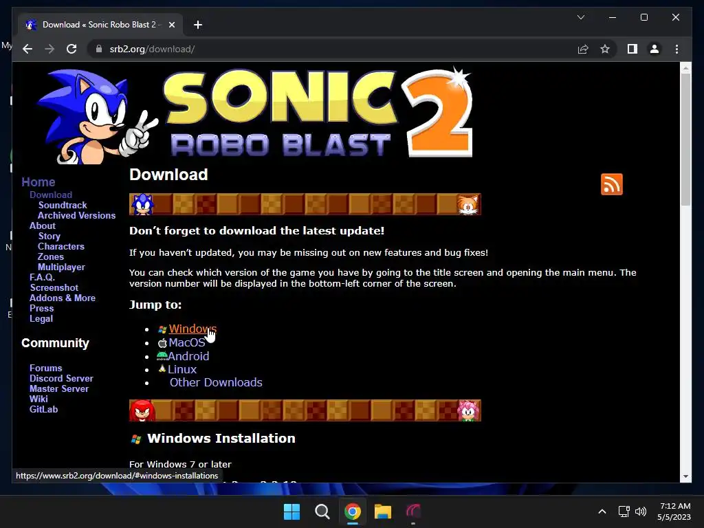This screenshot has width=704, height=528.
Task: Bookmark this page with the star icon
Action: (605, 49)
